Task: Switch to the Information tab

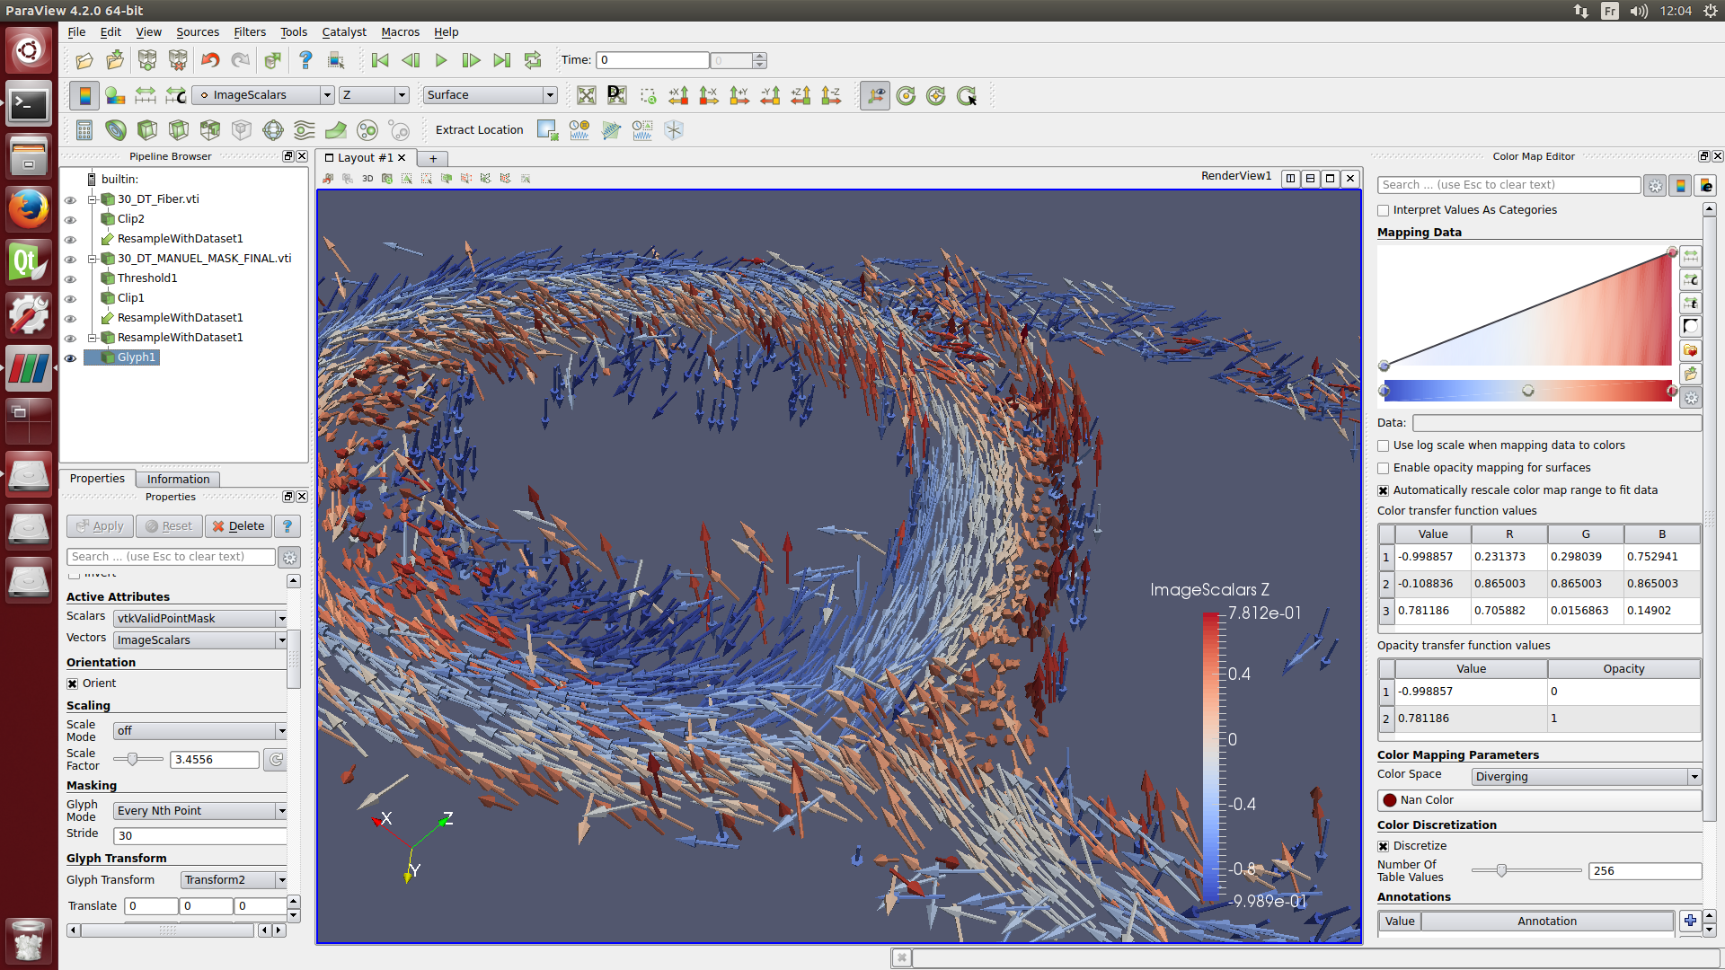Action: pyautogui.click(x=178, y=479)
